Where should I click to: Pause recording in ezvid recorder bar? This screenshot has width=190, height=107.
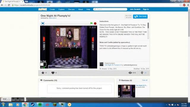point(13,99)
